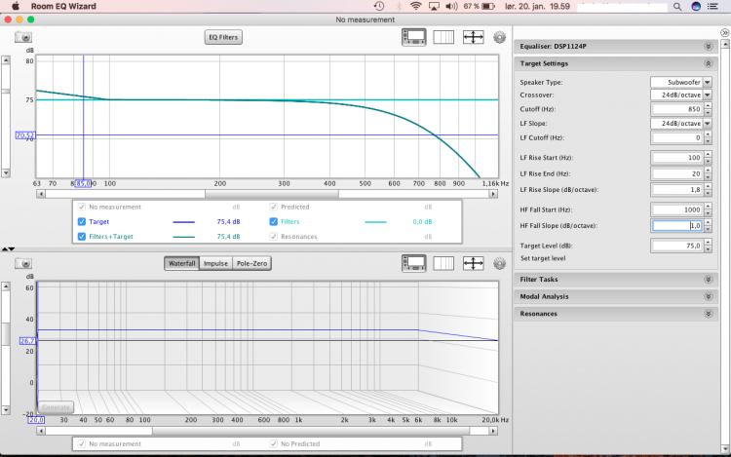Open lower graph settings gear
731x457 pixels.
(x=499, y=263)
